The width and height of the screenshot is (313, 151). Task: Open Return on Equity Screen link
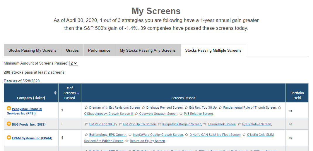tap(147, 141)
